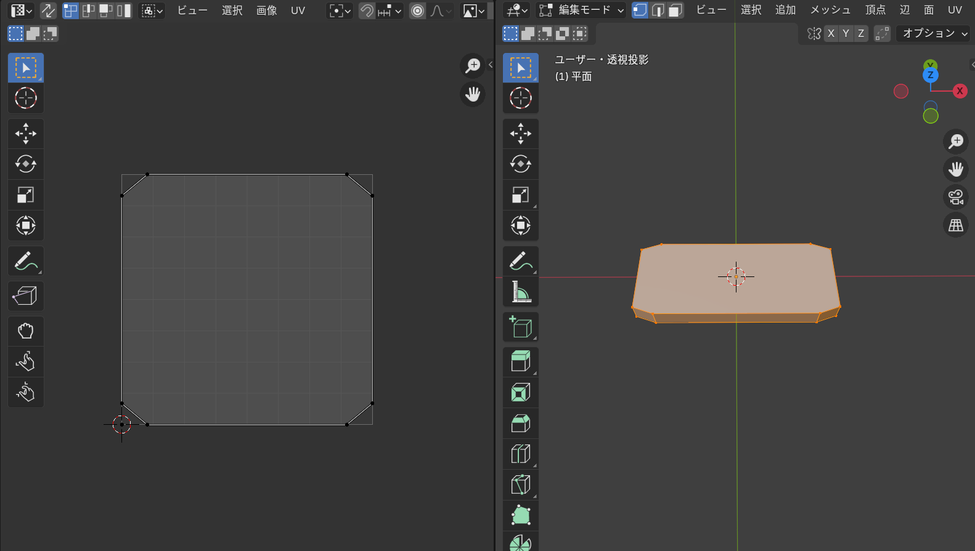Viewport: 975px width, 551px height.
Task: Select the Scale tool in UV editor toolbar
Action: [x=26, y=195]
